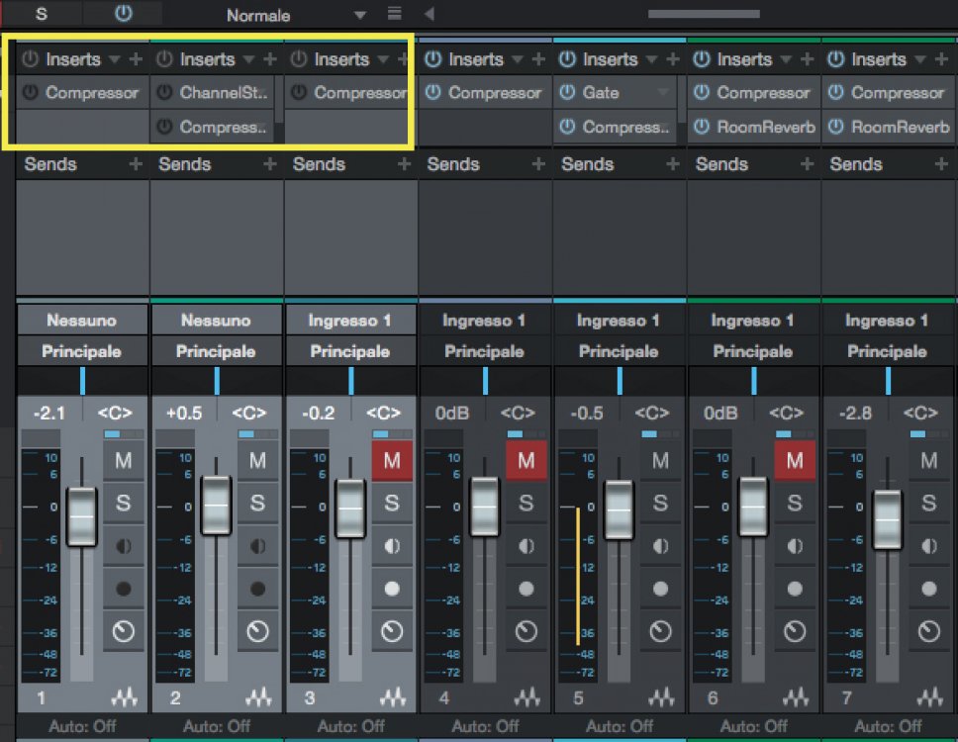Click the round dial icon on channel 1
958x742 pixels.
pyautogui.click(x=124, y=630)
